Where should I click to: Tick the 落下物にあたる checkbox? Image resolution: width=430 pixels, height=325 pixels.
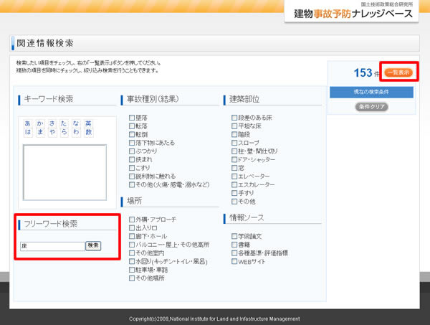click(132, 143)
